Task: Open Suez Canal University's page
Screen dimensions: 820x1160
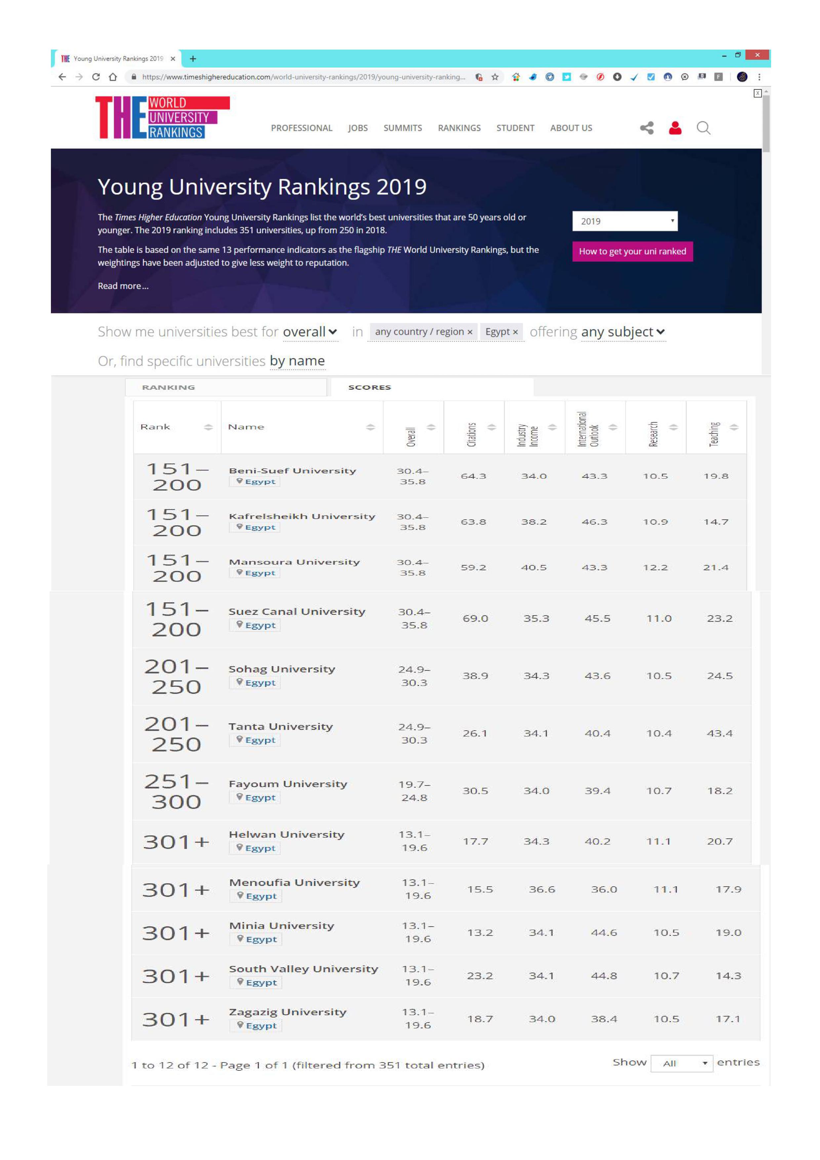Action: [297, 611]
